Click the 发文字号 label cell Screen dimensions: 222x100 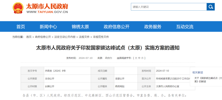coord(32,71)
